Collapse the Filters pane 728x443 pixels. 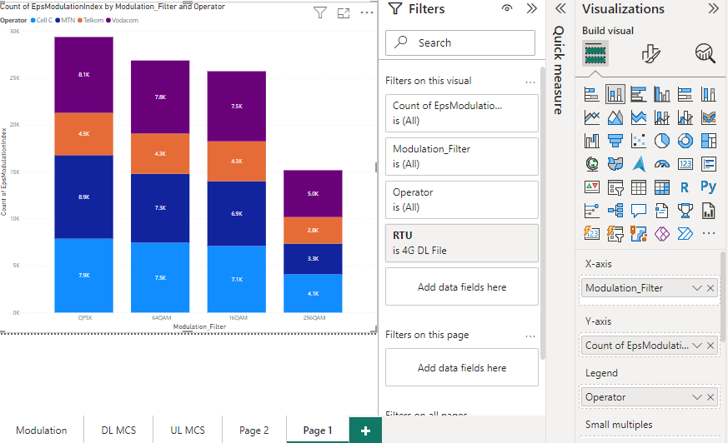(x=531, y=8)
